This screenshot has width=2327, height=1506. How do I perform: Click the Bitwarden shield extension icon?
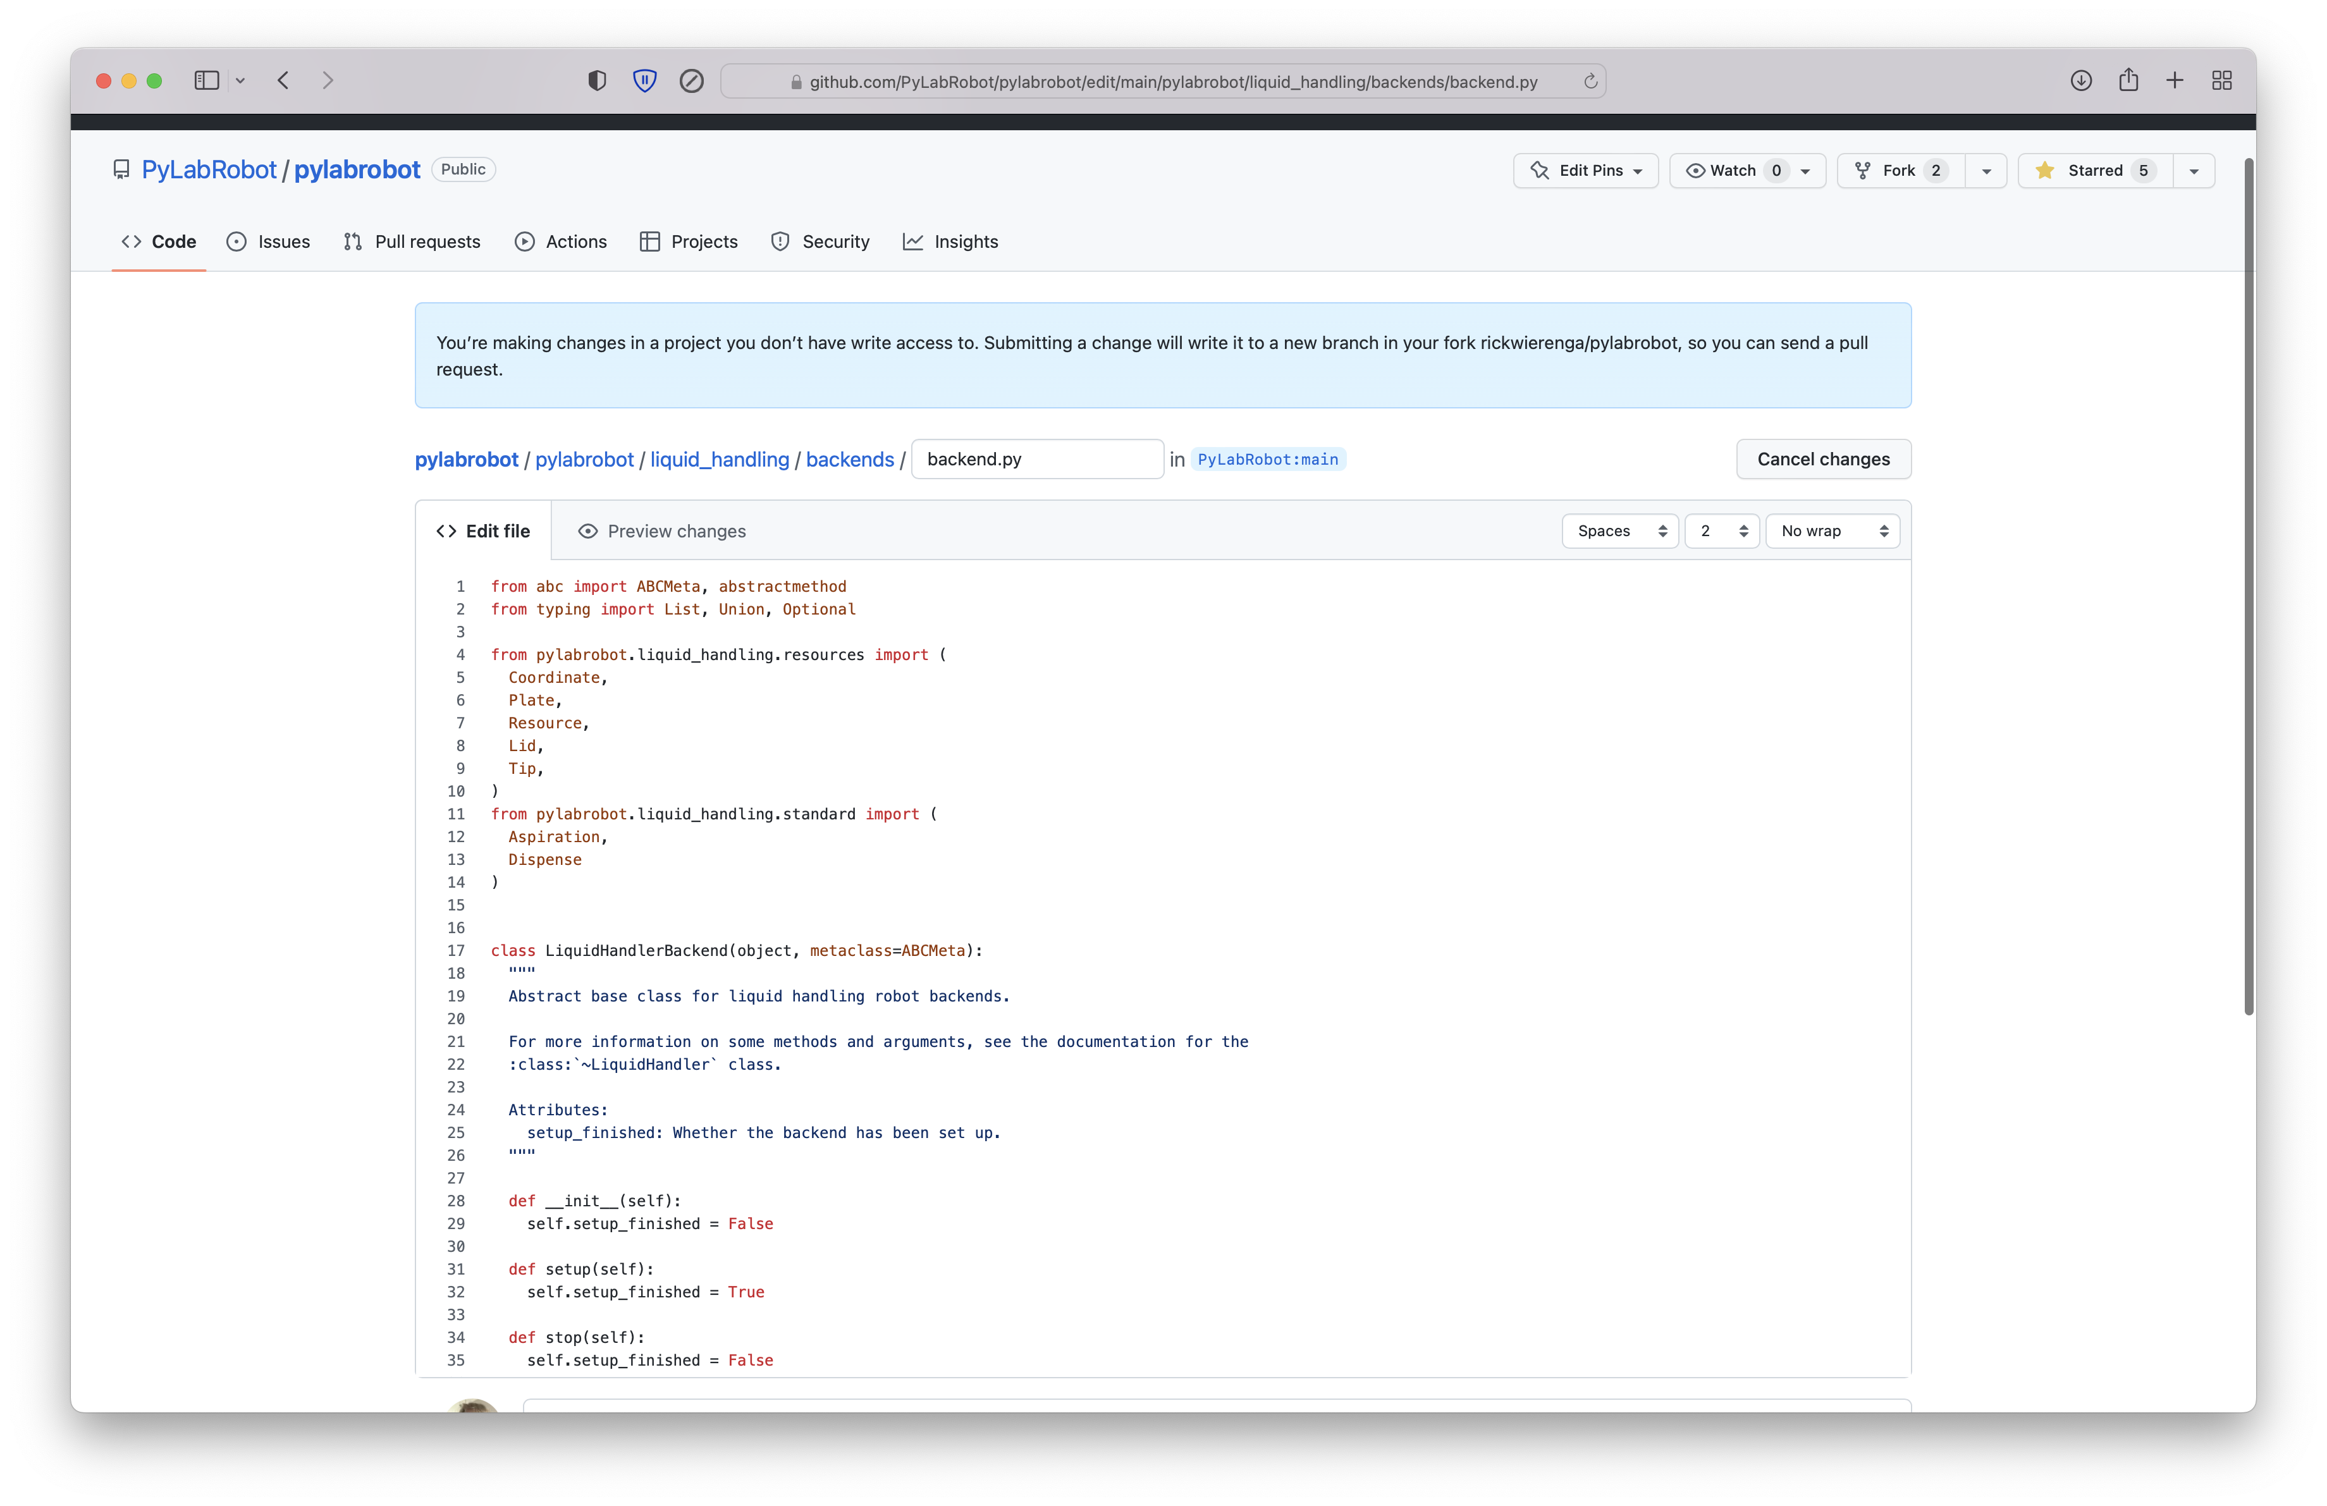(x=644, y=80)
